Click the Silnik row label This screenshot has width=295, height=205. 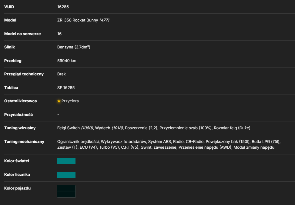pyautogui.click(x=9, y=47)
